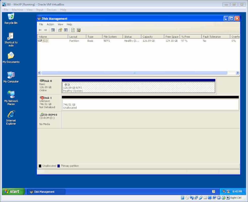
Task: Click the Disk 0 drive icon
Action: click(x=42, y=81)
